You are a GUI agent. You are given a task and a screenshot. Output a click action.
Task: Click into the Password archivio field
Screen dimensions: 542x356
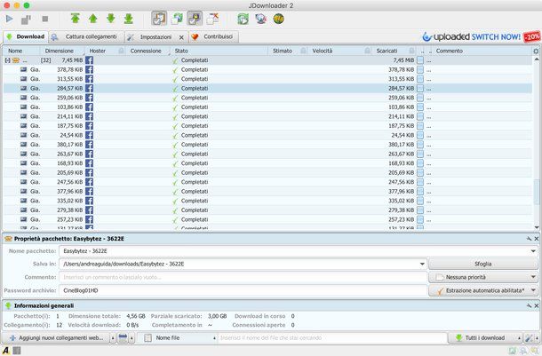point(243,290)
